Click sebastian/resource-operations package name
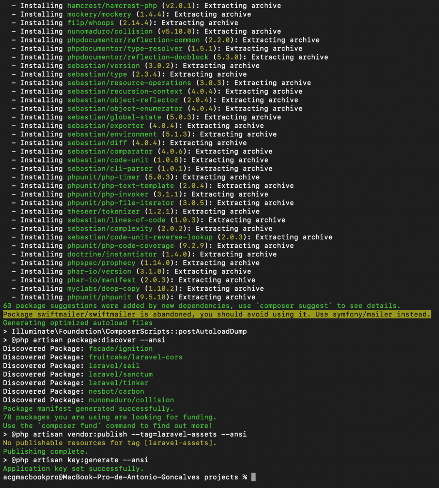Image resolution: width=439 pixels, height=488 pixels. click(130, 83)
